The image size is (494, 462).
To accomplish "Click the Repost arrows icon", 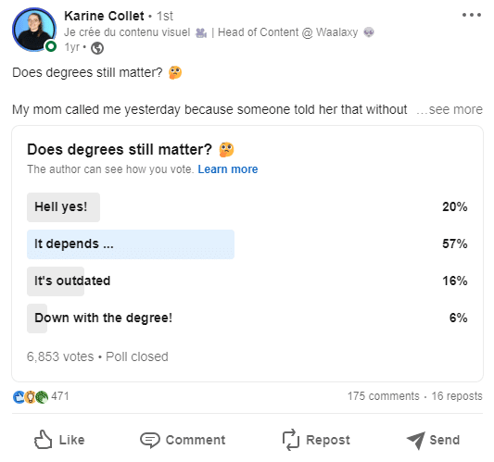I will (290, 440).
